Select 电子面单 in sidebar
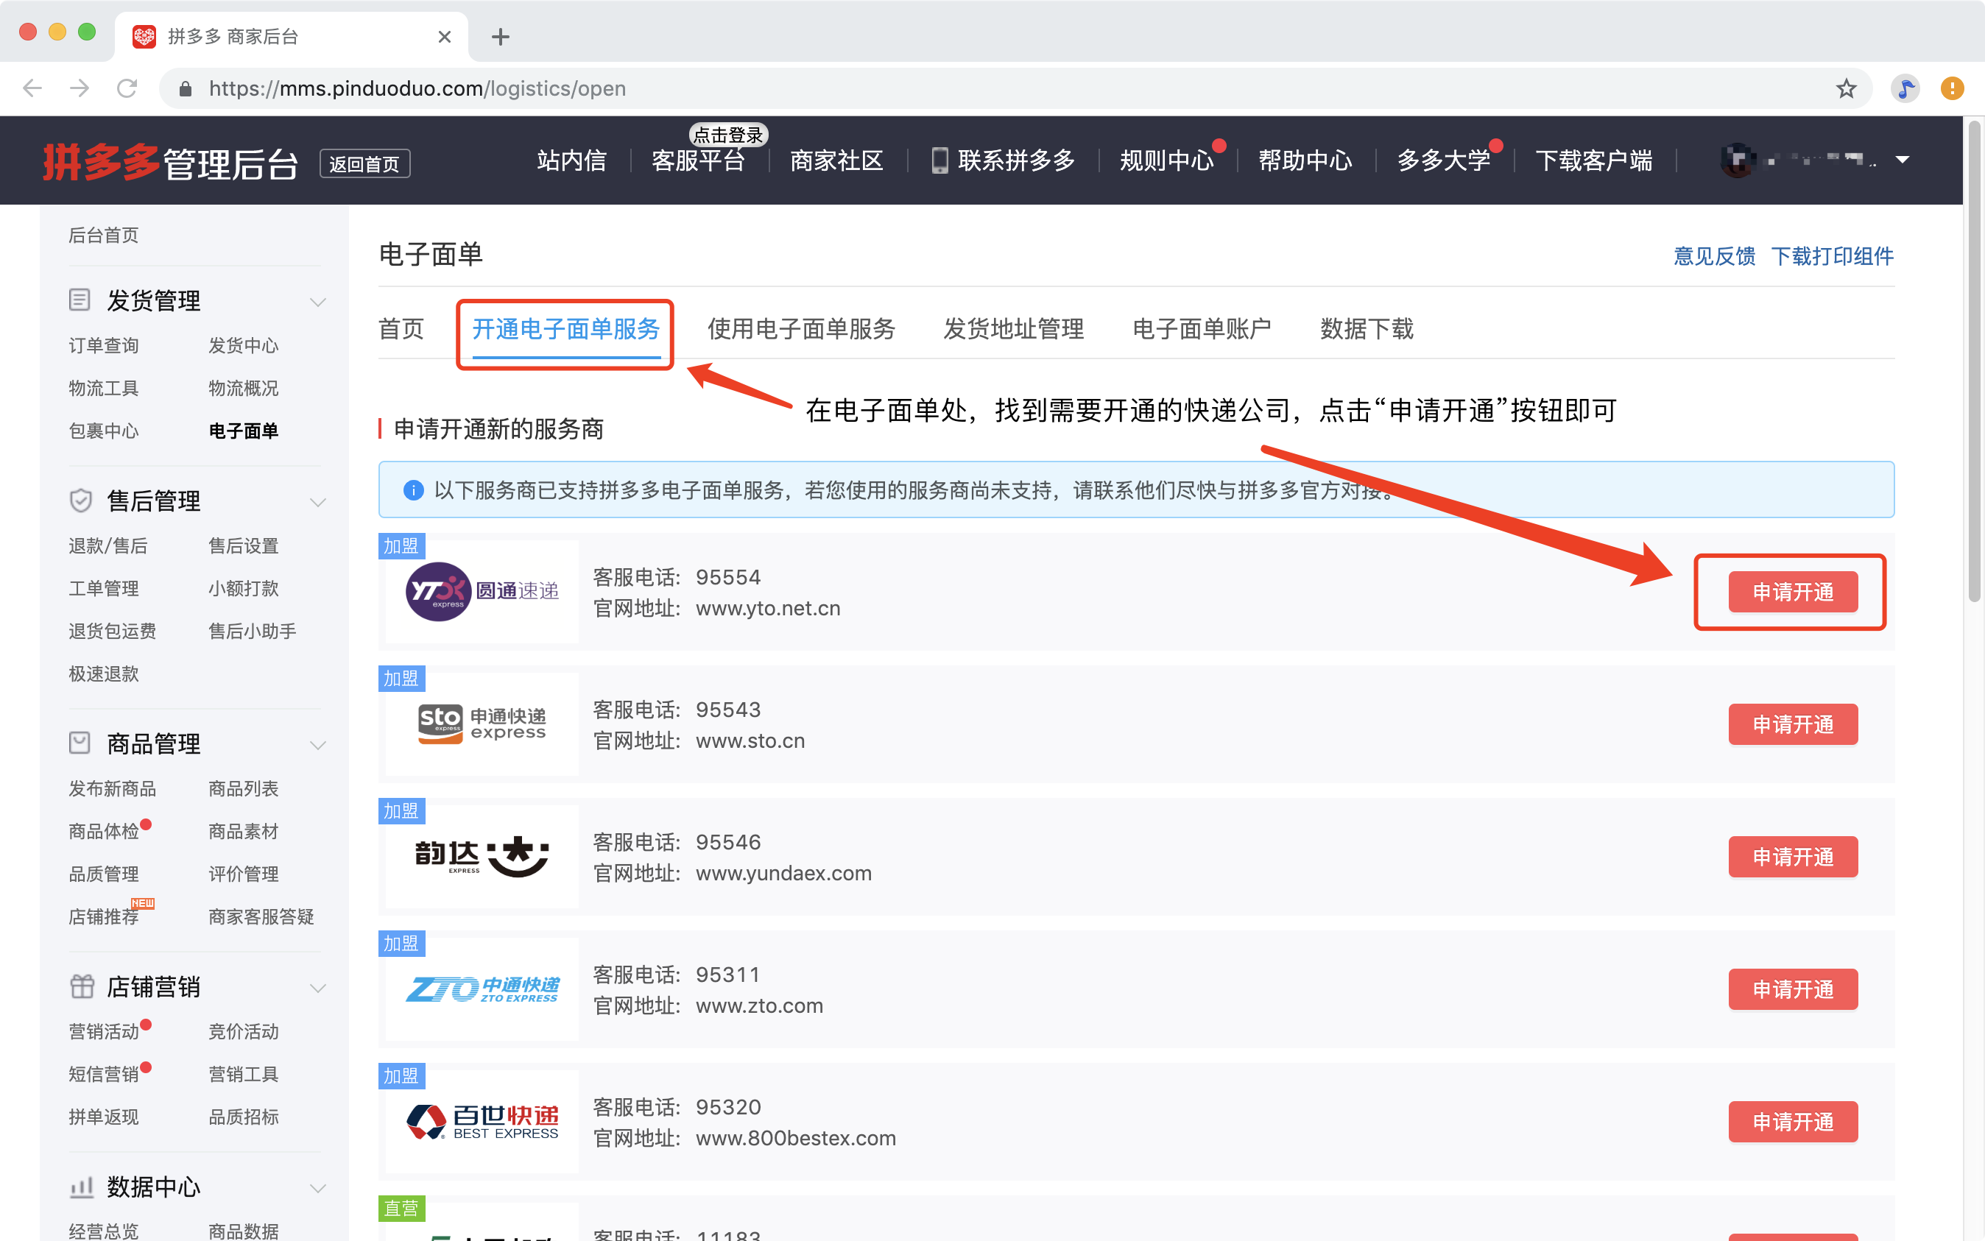Screen dimensions: 1985x1241 pos(244,431)
